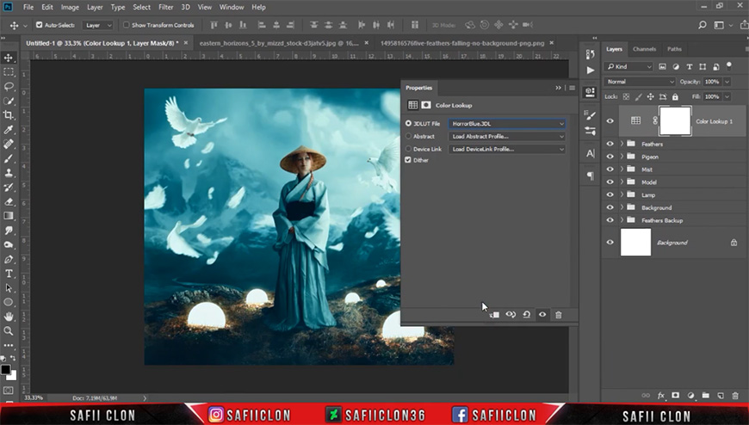Select the History Brush tool
Screen dimensions: 749x425
pos(9,187)
